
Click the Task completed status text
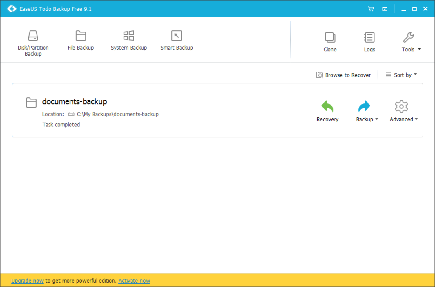click(61, 125)
